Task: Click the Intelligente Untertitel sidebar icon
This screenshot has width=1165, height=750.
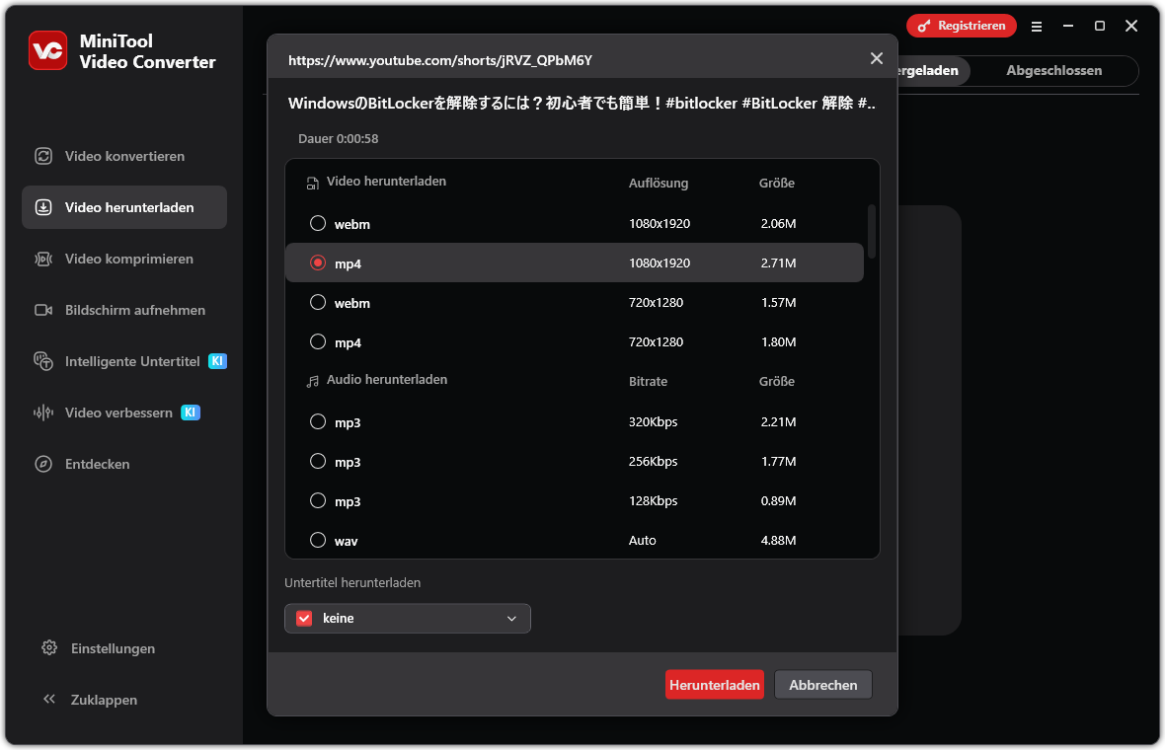Action: (x=43, y=361)
